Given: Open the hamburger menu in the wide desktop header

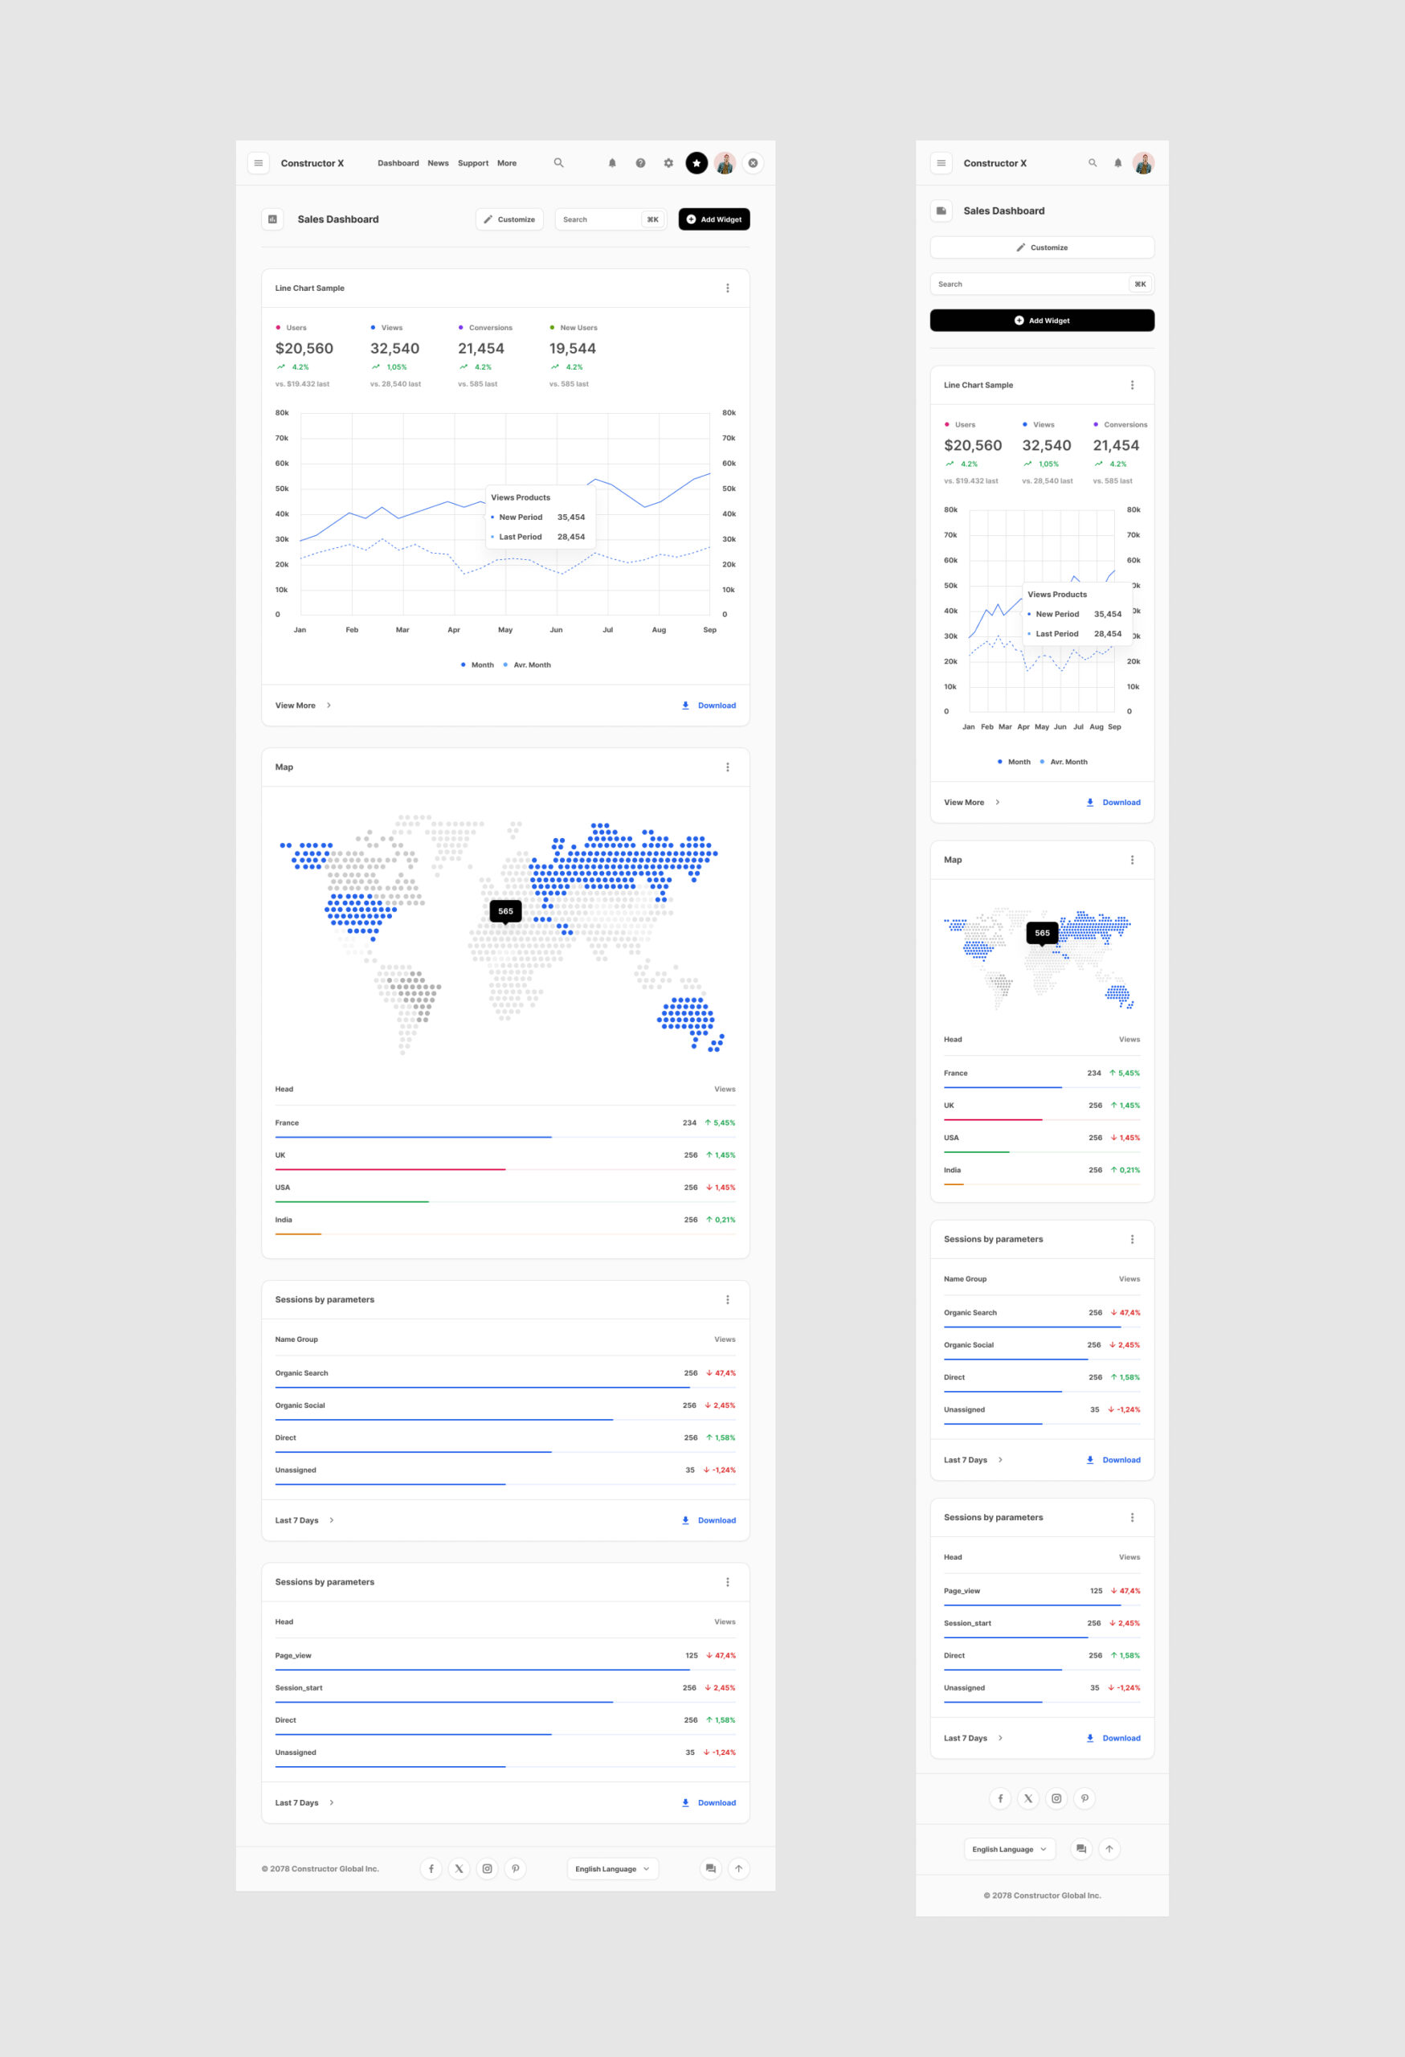Looking at the screenshot, I should pyautogui.click(x=259, y=163).
